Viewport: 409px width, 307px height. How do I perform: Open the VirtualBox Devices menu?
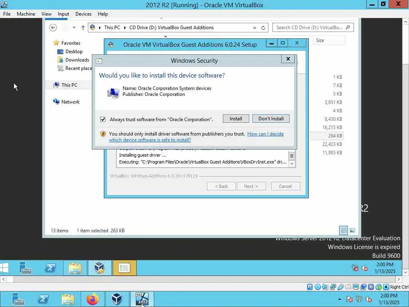click(83, 14)
